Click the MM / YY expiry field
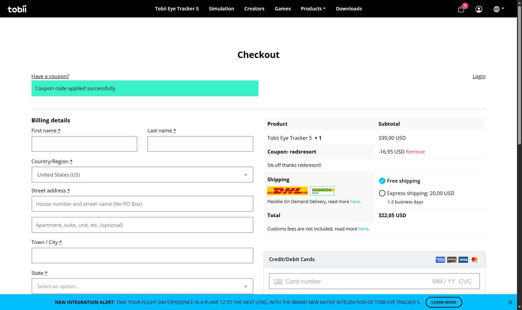The height and width of the screenshot is (310, 522). tap(444, 282)
